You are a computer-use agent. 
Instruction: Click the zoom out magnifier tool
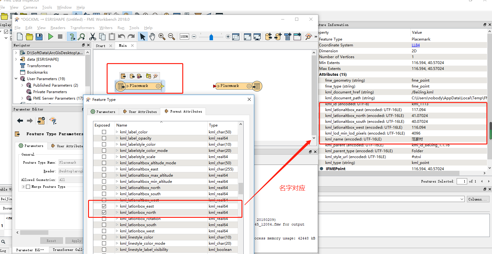click(171, 37)
